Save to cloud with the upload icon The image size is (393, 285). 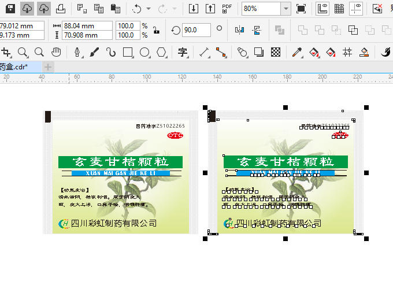[x=44, y=9]
